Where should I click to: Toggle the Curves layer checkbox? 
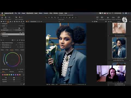tap(1, 32)
